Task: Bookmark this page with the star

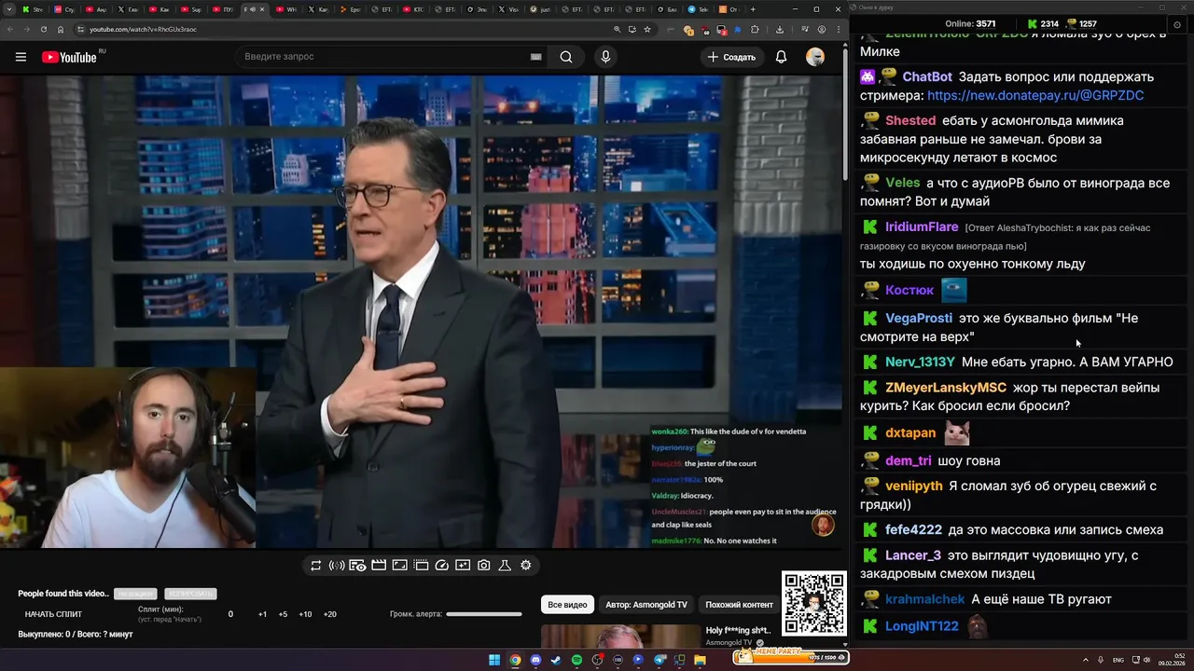Action: (x=647, y=29)
